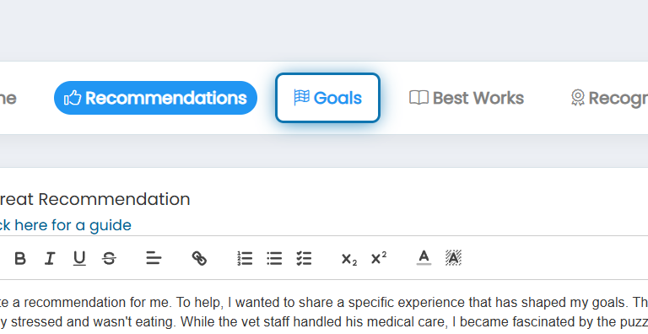Open the Recognition tab
Image resolution: width=648 pixels, height=334 pixels.
[609, 98]
